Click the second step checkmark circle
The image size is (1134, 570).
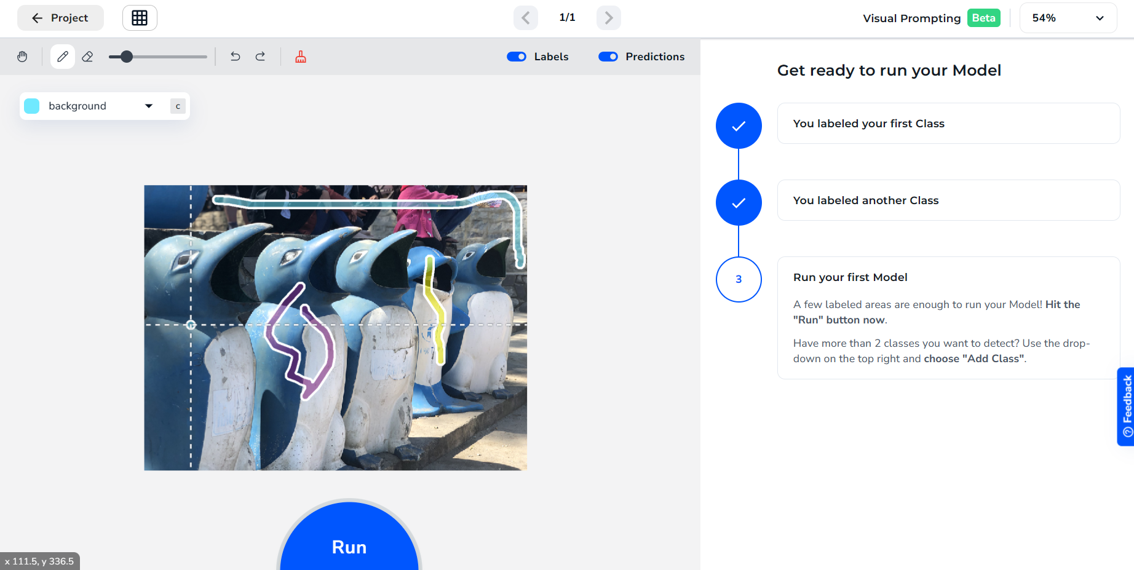(739, 202)
